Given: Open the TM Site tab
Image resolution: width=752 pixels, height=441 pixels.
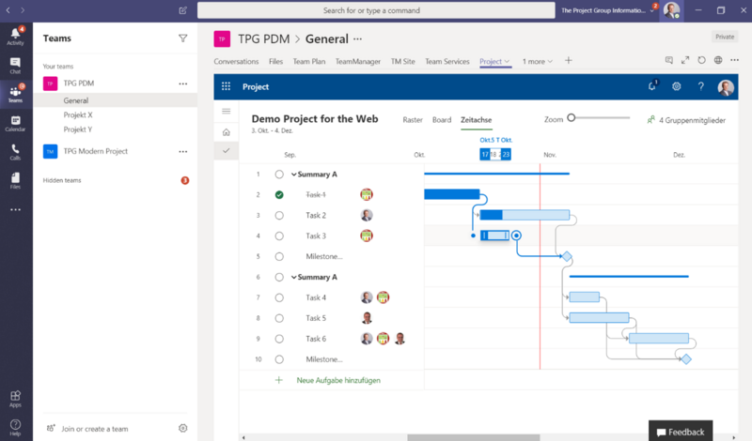Looking at the screenshot, I should (x=403, y=61).
